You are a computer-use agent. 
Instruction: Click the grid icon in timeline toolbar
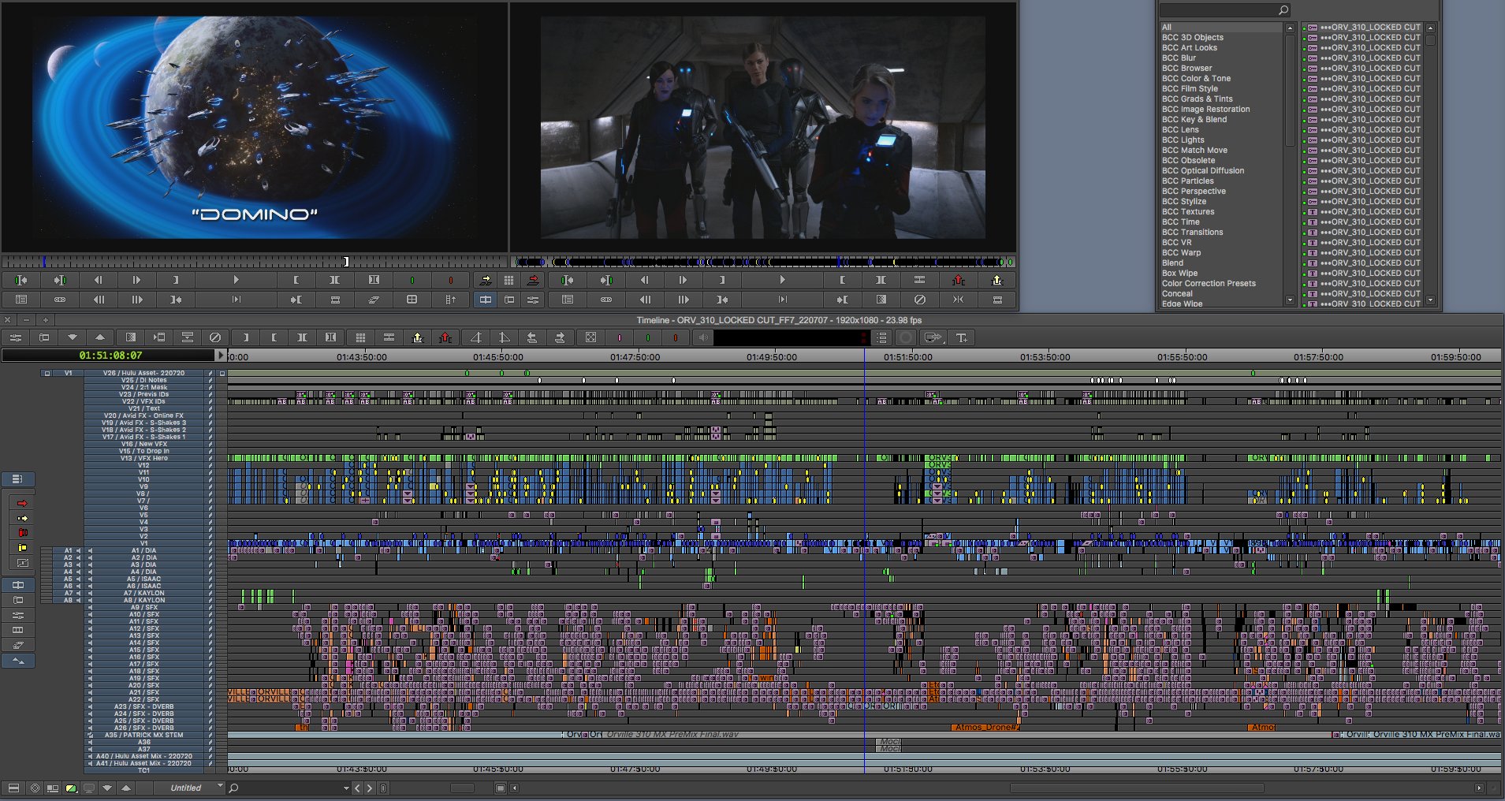(360, 337)
